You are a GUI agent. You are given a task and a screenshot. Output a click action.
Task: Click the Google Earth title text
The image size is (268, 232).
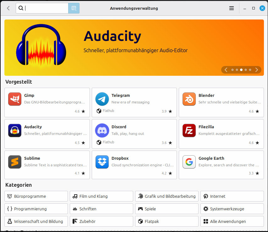(211, 158)
